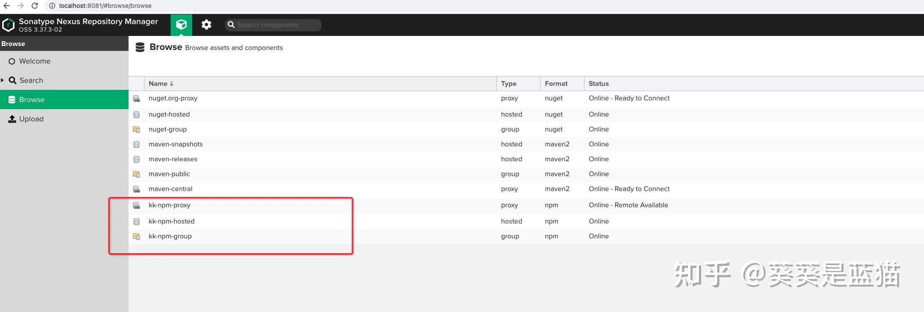Click the Sonatype Nexus hexagon logo
The height and width of the screenshot is (312, 924).
(x=8, y=25)
